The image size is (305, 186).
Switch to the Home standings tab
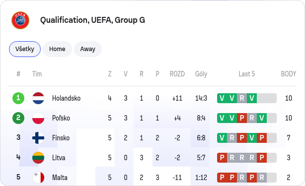tap(57, 49)
